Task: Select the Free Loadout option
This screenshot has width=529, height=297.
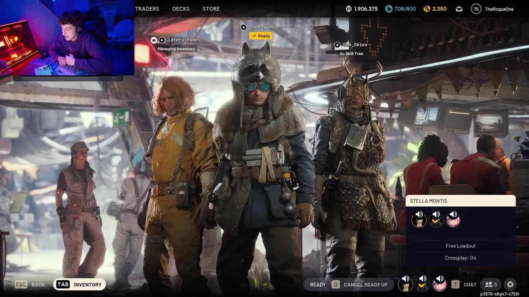Action: [460, 246]
